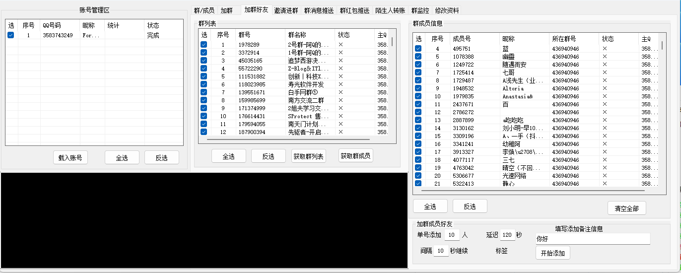Focus the 延迟 seconds field showing 120
Screen dimensions: 681x273
(507, 235)
